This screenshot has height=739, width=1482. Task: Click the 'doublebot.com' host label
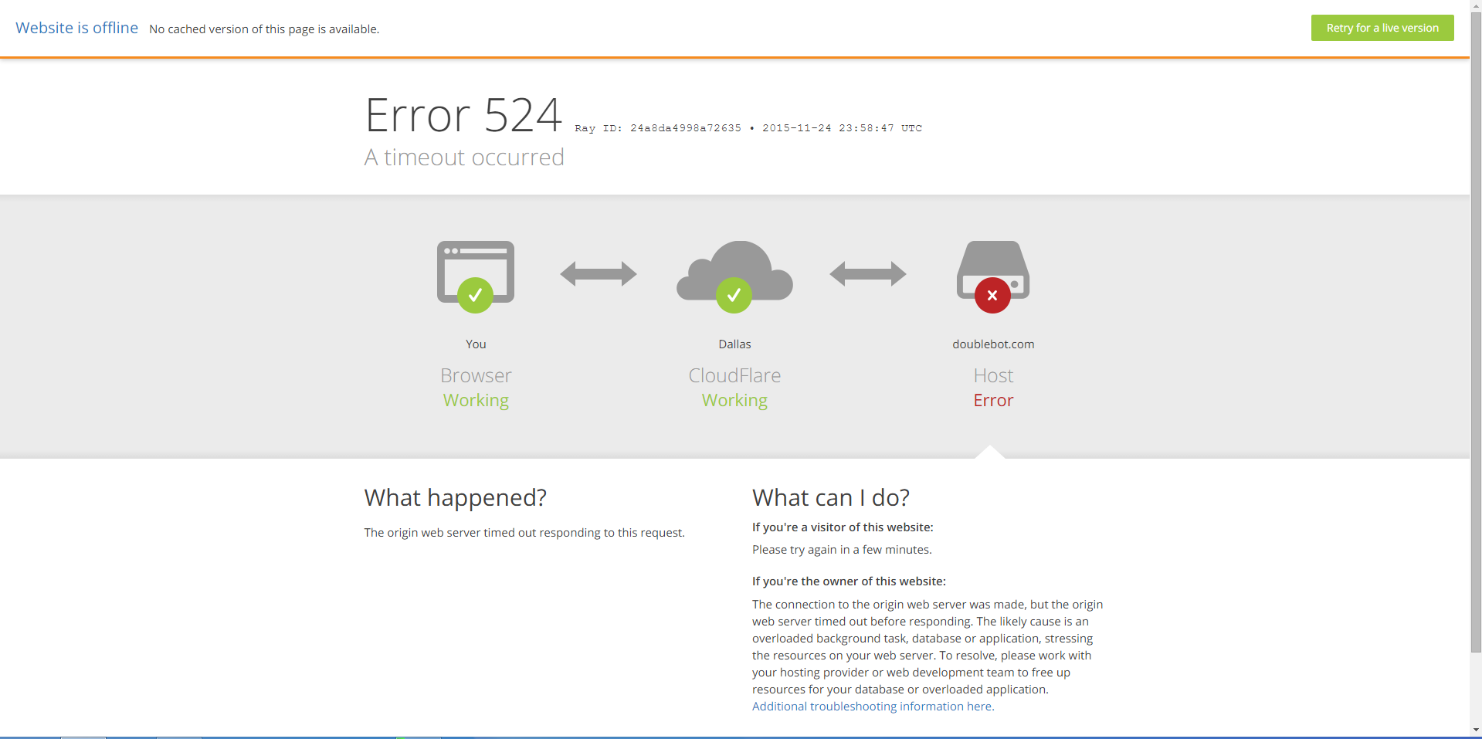993,344
